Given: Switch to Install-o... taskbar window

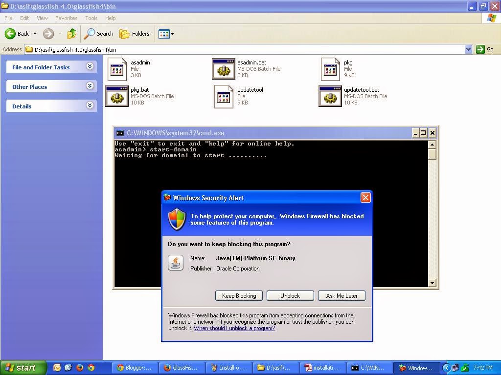Looking at the screenshot, I should [229, 368].
